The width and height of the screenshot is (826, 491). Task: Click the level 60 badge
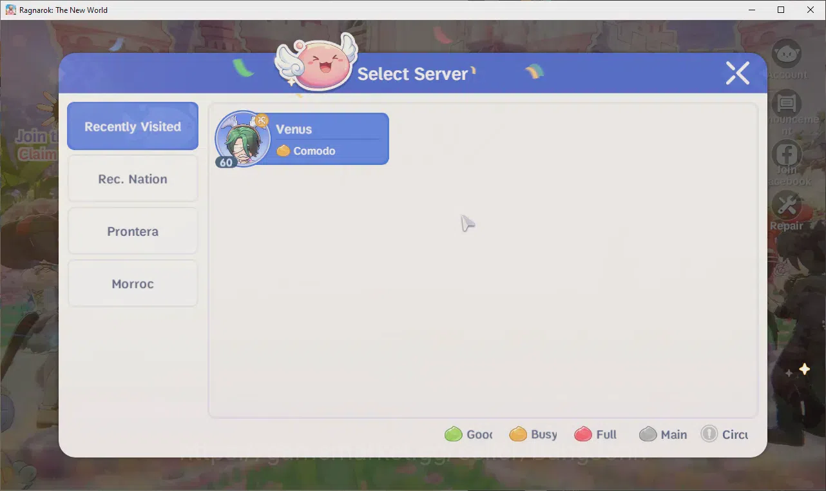click(x=226, y=162)
